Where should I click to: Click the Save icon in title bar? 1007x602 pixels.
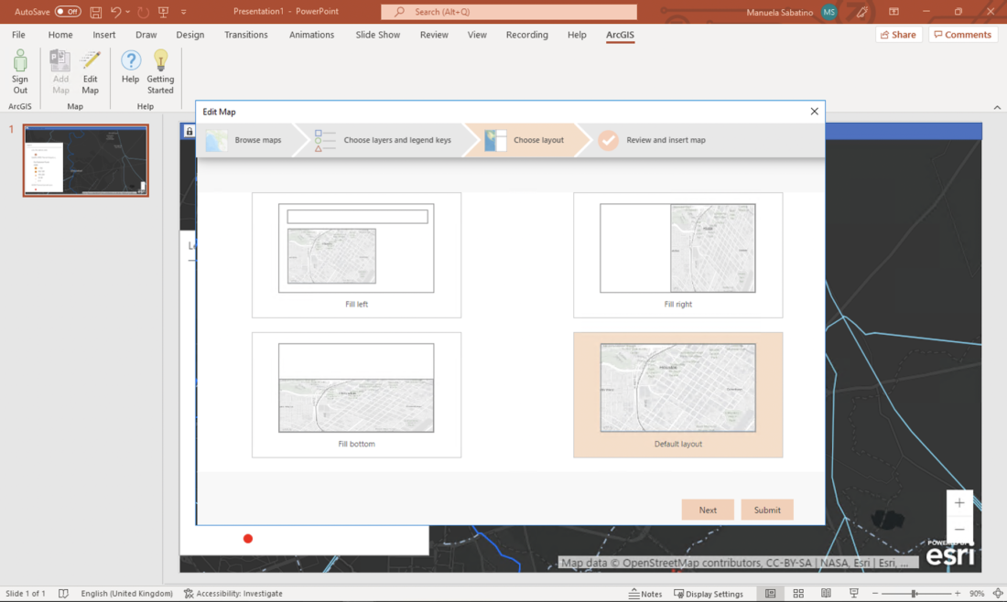pos(96,12)
